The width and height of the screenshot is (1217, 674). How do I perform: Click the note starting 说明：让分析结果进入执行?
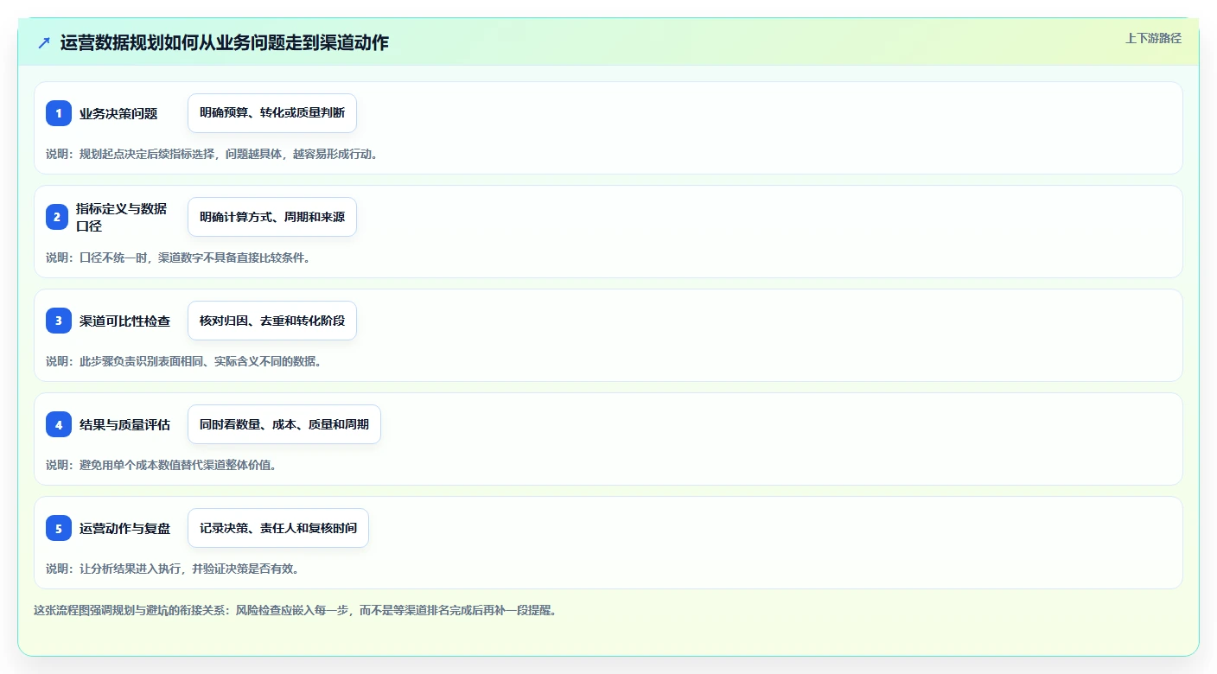click(x=173, y=569)
